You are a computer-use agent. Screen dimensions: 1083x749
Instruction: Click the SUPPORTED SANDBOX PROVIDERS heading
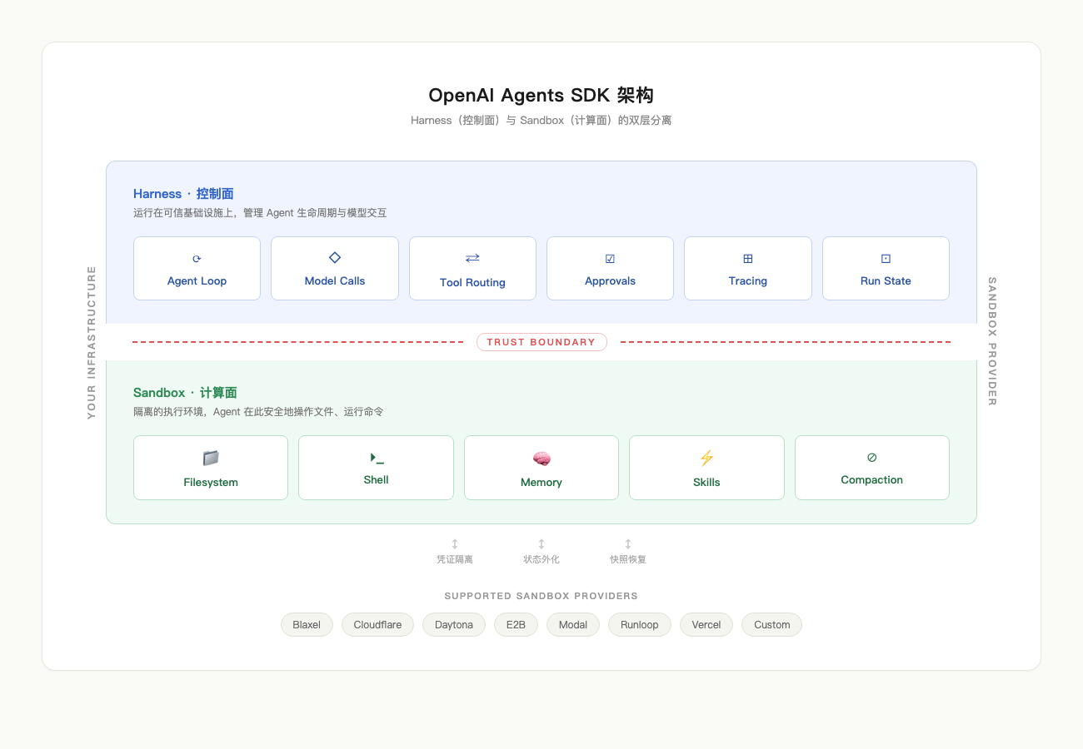coord(541,596)
